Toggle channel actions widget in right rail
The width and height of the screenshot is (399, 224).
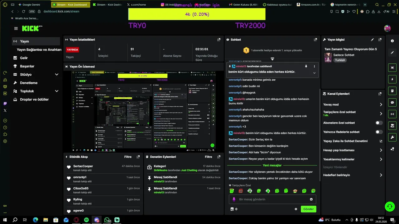[x=392, y=126]
